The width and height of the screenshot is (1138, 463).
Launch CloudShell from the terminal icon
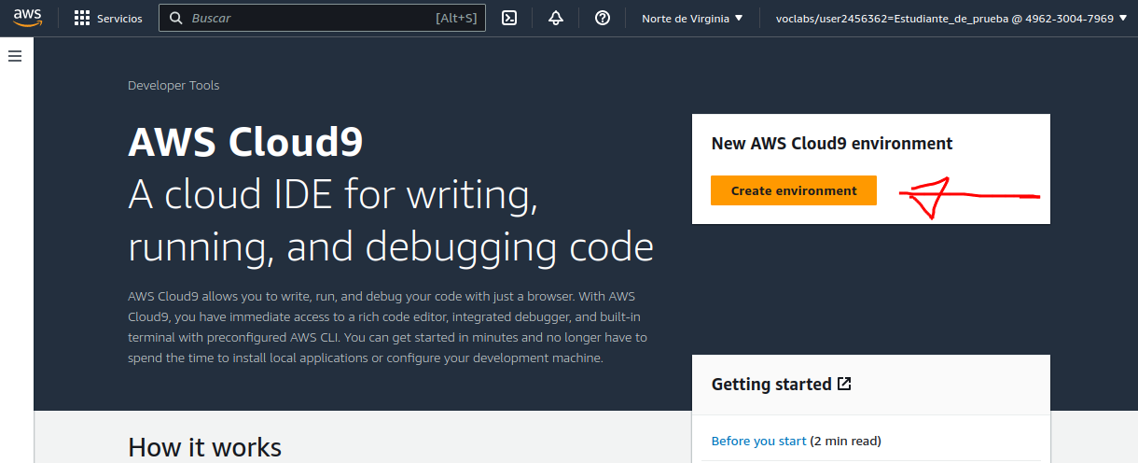pos(509,18)
